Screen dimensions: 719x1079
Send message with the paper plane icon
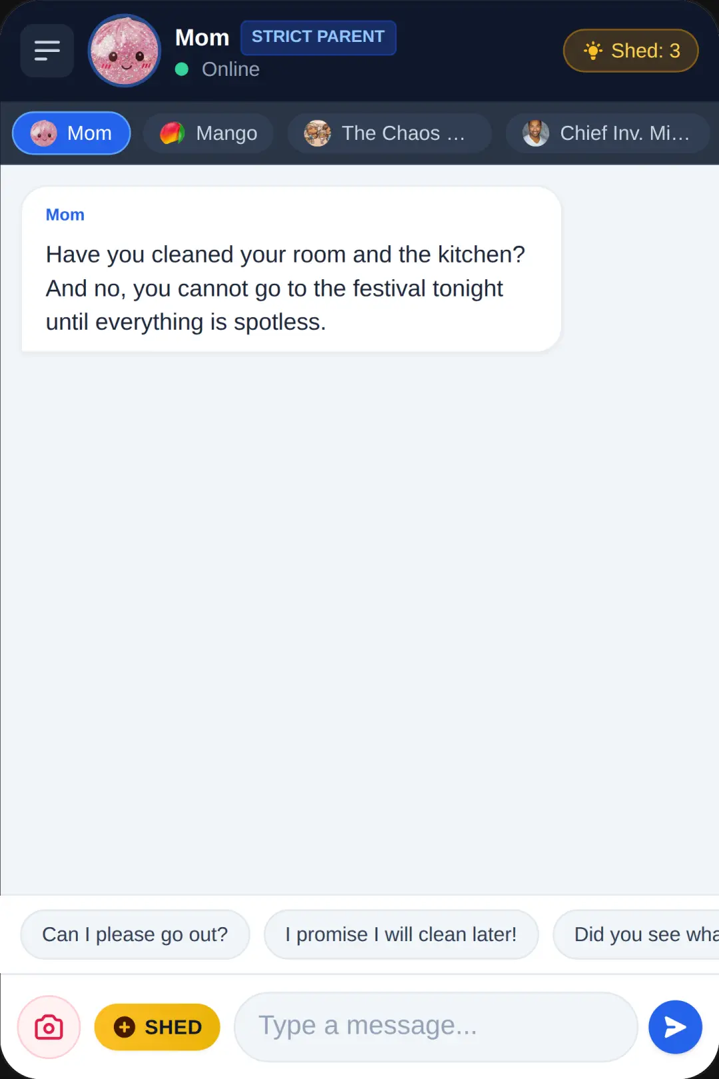[675, 1027]
